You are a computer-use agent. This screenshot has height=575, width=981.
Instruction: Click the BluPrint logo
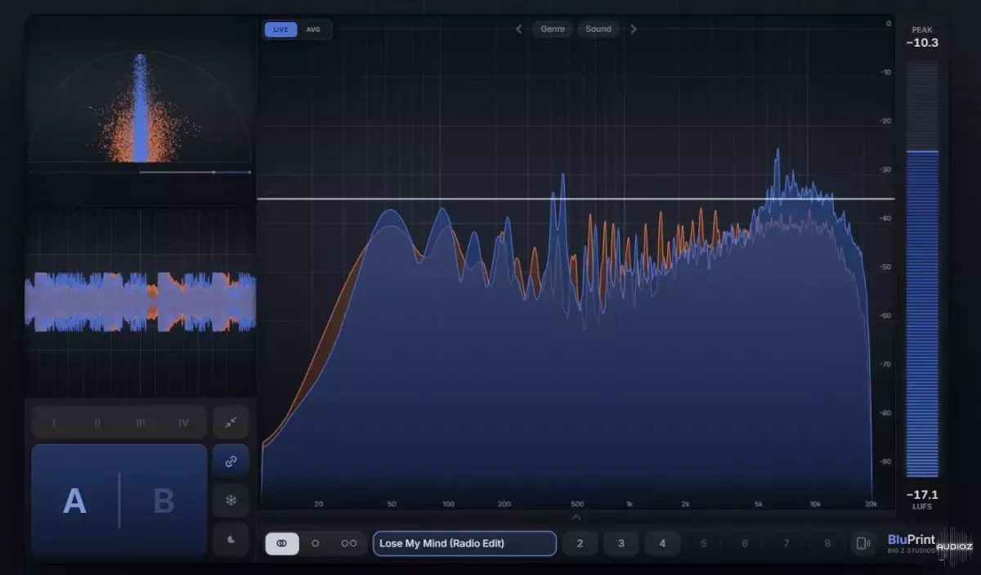pos(911,543)
